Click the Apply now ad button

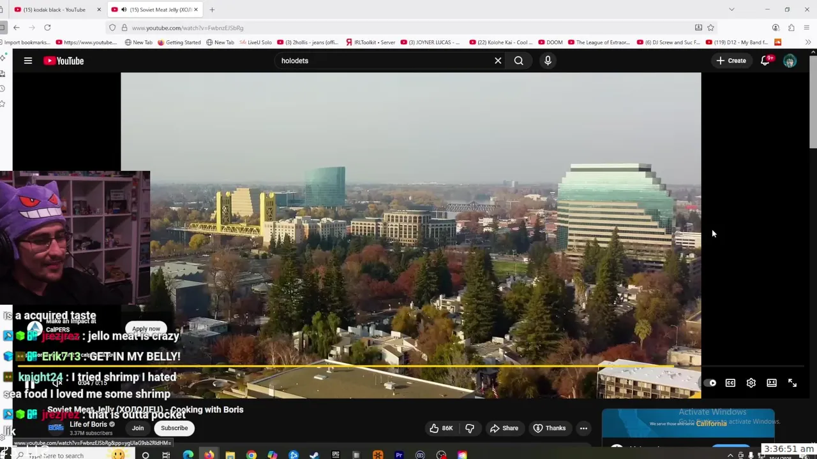[146, 329]
